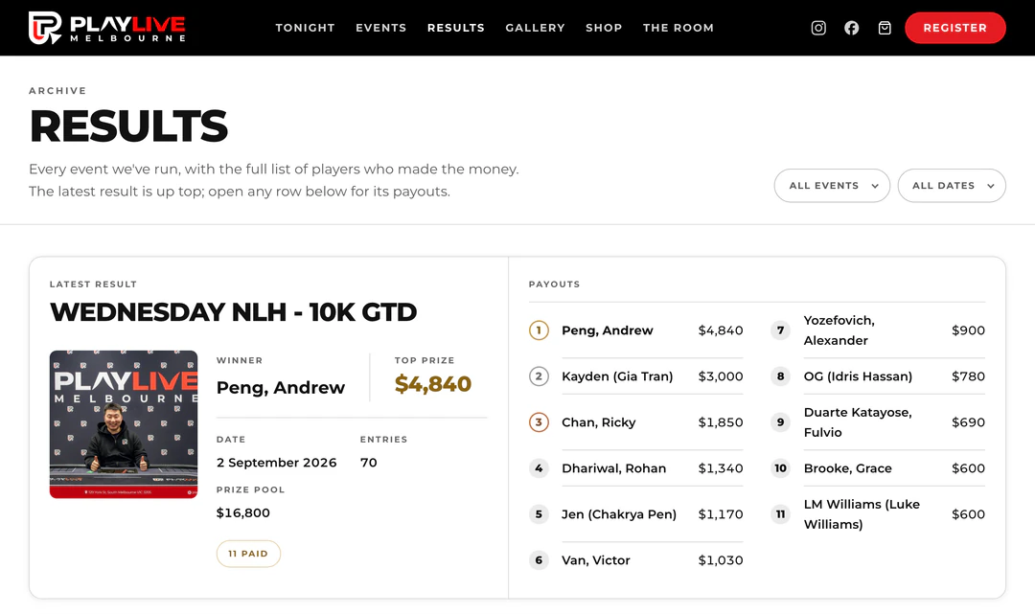
Task: Select Brooke, Grace in payouts
Action: point(847,468)
